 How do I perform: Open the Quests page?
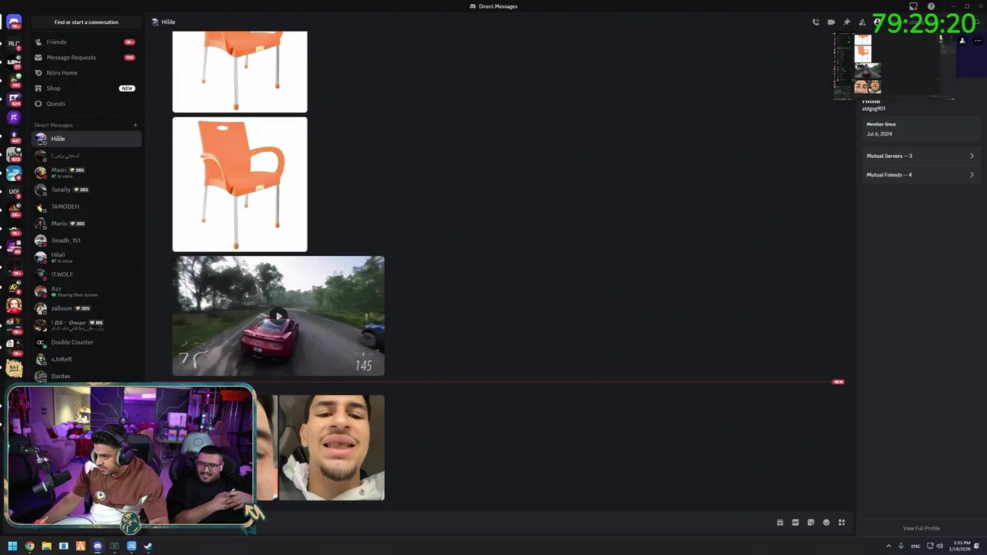[86, 103]
